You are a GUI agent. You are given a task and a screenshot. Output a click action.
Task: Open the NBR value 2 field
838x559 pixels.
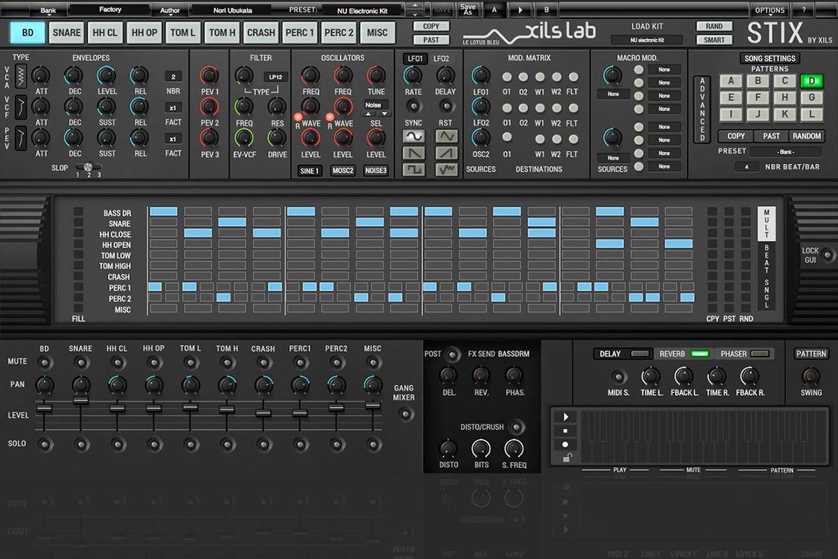[x=173, y=77]
